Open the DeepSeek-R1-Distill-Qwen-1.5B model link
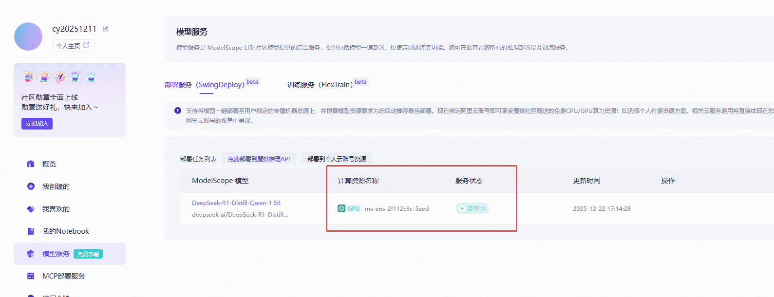This screenshot has width=774, height=297. coord(236,203)
